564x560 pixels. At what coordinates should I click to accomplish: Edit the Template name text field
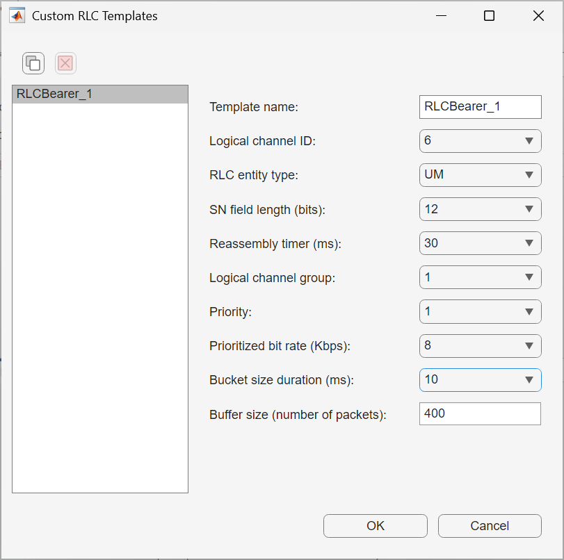pyautogui.click(x=480, y=107)
